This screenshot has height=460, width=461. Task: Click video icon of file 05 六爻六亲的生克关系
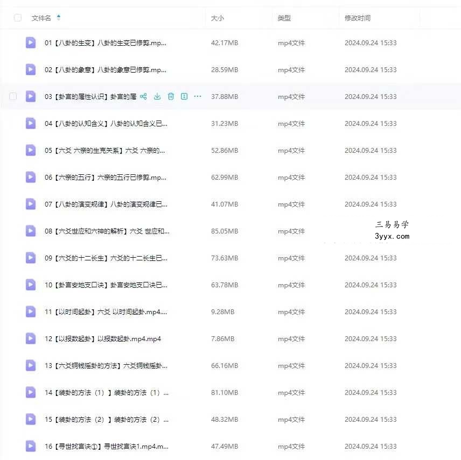[x=31, y=150]
